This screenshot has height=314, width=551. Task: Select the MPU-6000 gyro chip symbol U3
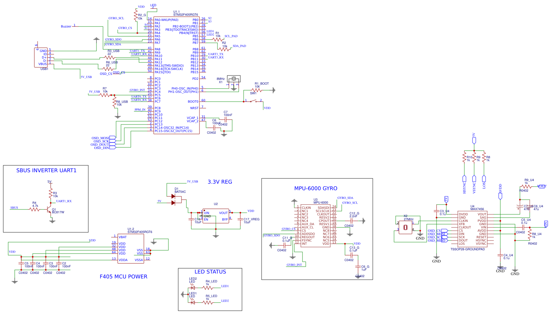coord(316,225)
